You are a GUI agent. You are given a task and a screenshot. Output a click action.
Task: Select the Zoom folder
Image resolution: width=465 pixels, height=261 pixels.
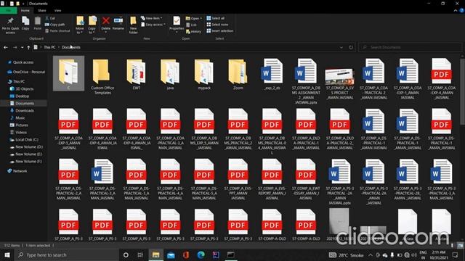(x=238, y=74)
